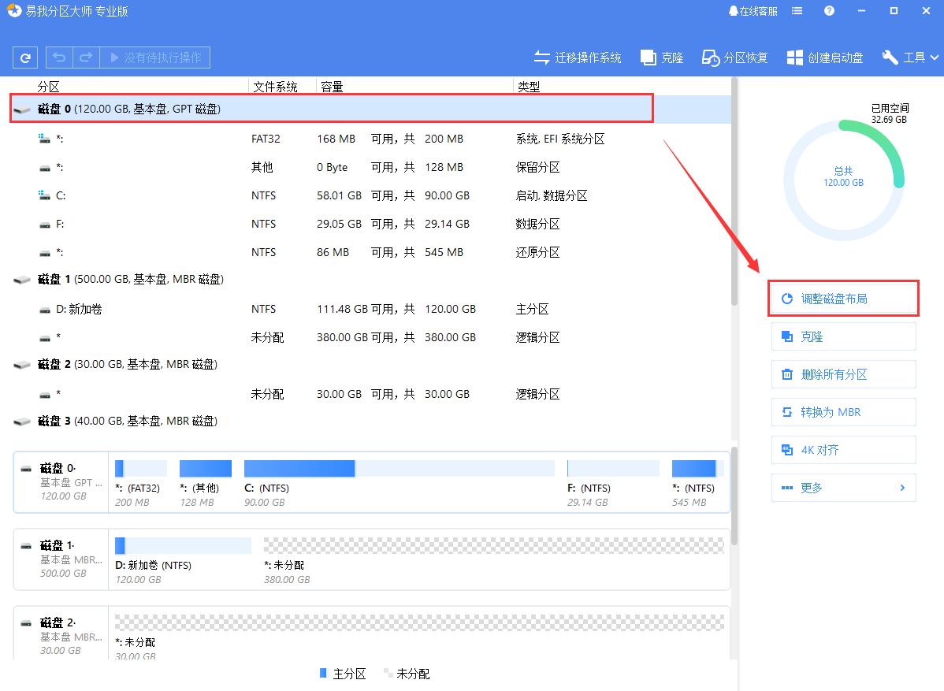Click the 调整磁盘布局 button
944x691 pixels.
[843, 299]
